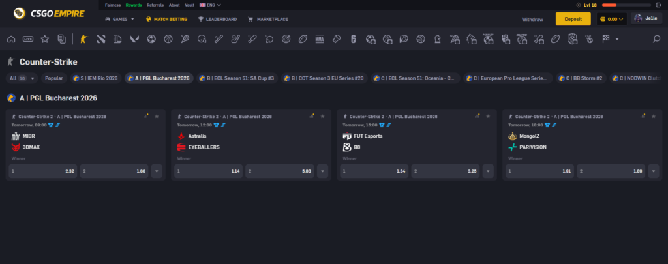Click the CSGOEmpire logo

[49, 14]
